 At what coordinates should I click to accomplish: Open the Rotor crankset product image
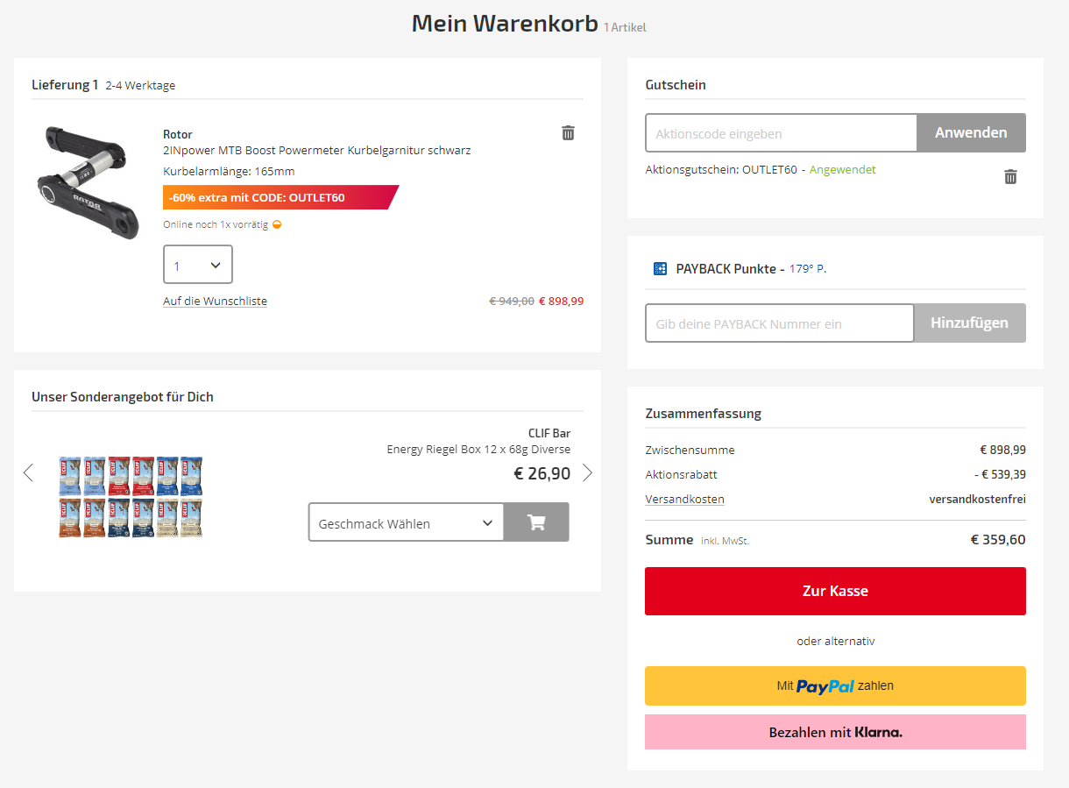(88, 182)
